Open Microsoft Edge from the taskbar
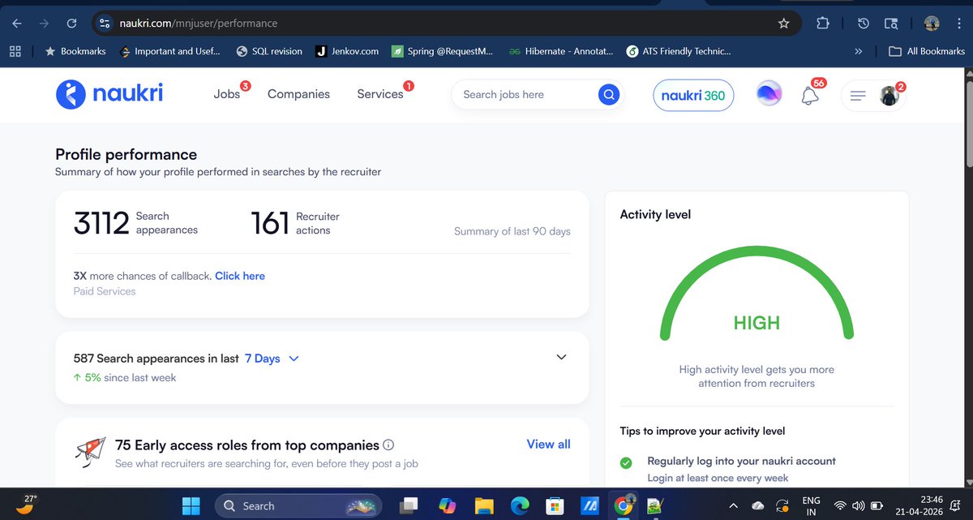The image size is (973, 520). [x=519, y=505]
